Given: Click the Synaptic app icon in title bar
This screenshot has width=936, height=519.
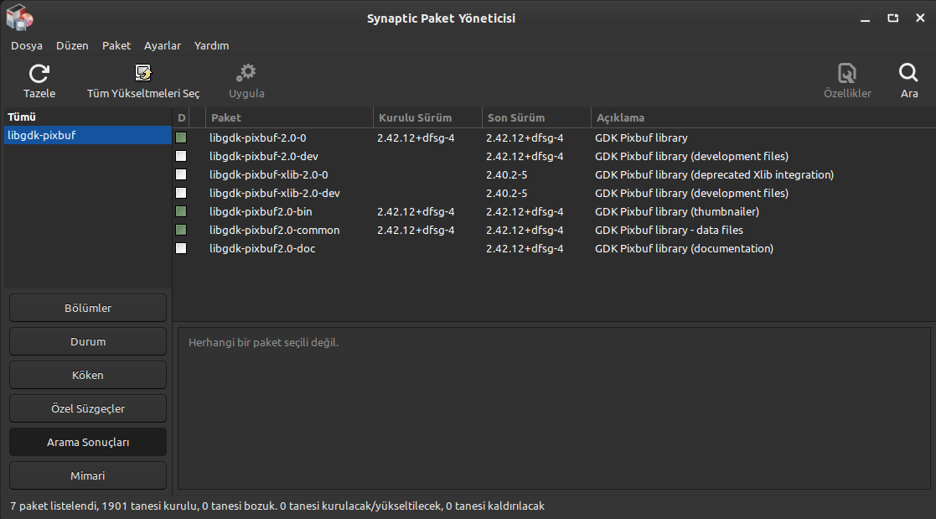Looking at the screenshot, I should click(x=19, y=18).
